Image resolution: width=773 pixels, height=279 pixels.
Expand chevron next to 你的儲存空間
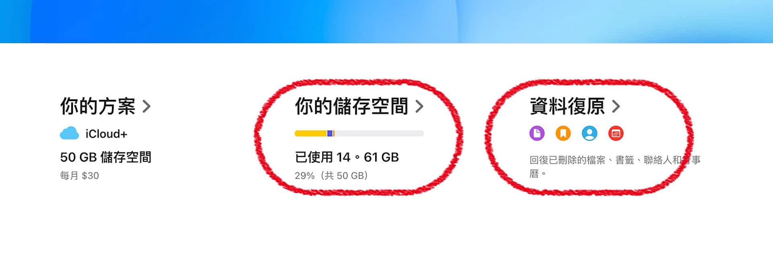420,106
